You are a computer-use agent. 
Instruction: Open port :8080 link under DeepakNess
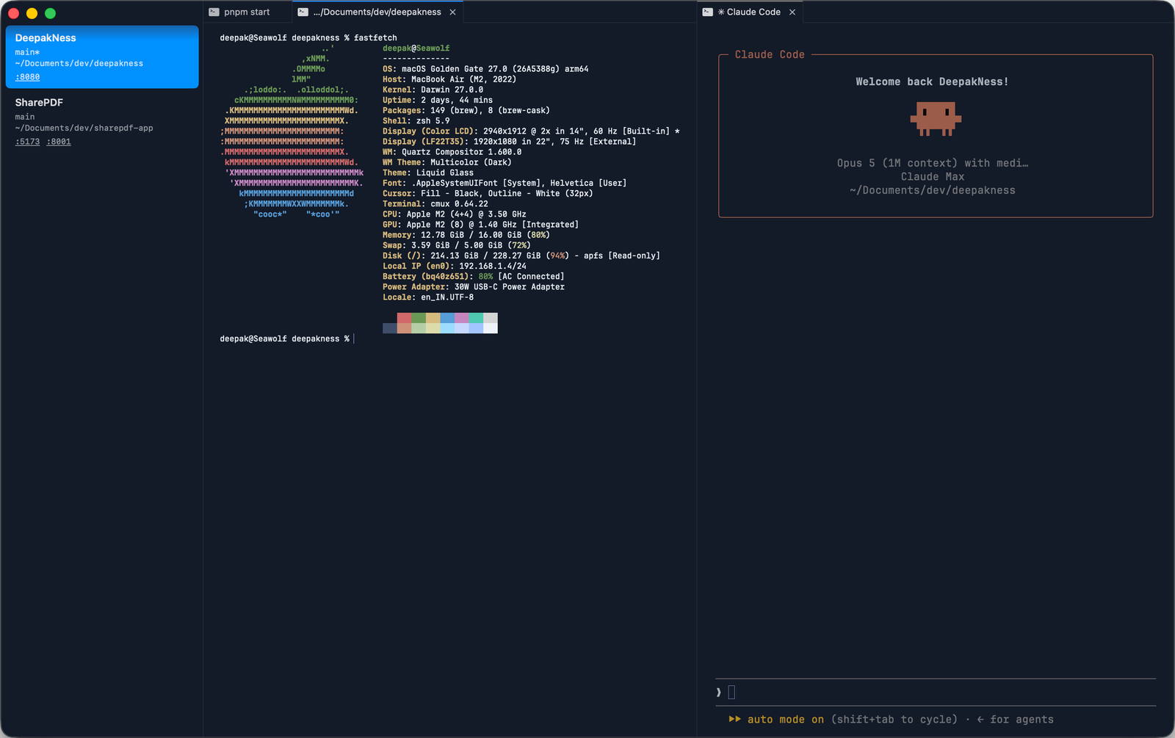click(28, 77)
